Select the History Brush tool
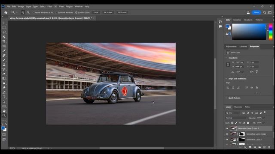 tap(4, 69)
